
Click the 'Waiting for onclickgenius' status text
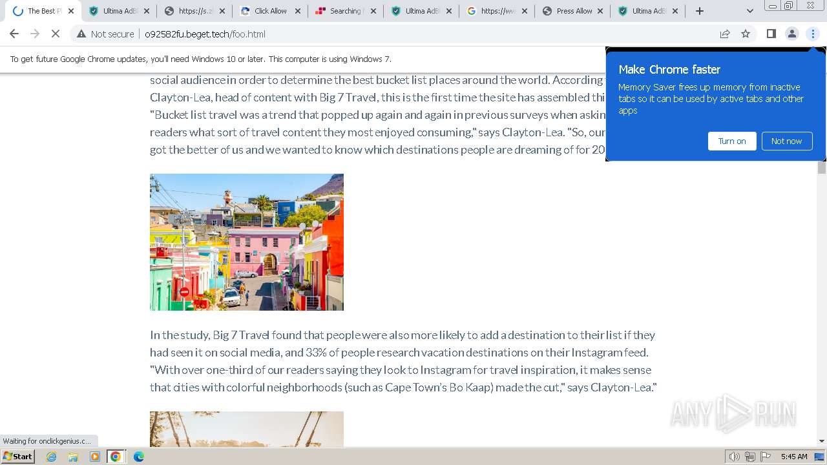point(47,441)
